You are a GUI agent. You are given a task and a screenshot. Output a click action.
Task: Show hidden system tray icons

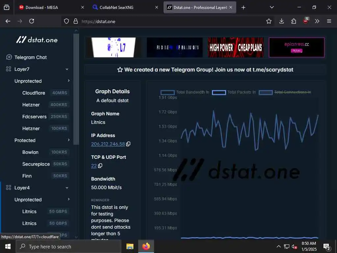tap(278, 246)
